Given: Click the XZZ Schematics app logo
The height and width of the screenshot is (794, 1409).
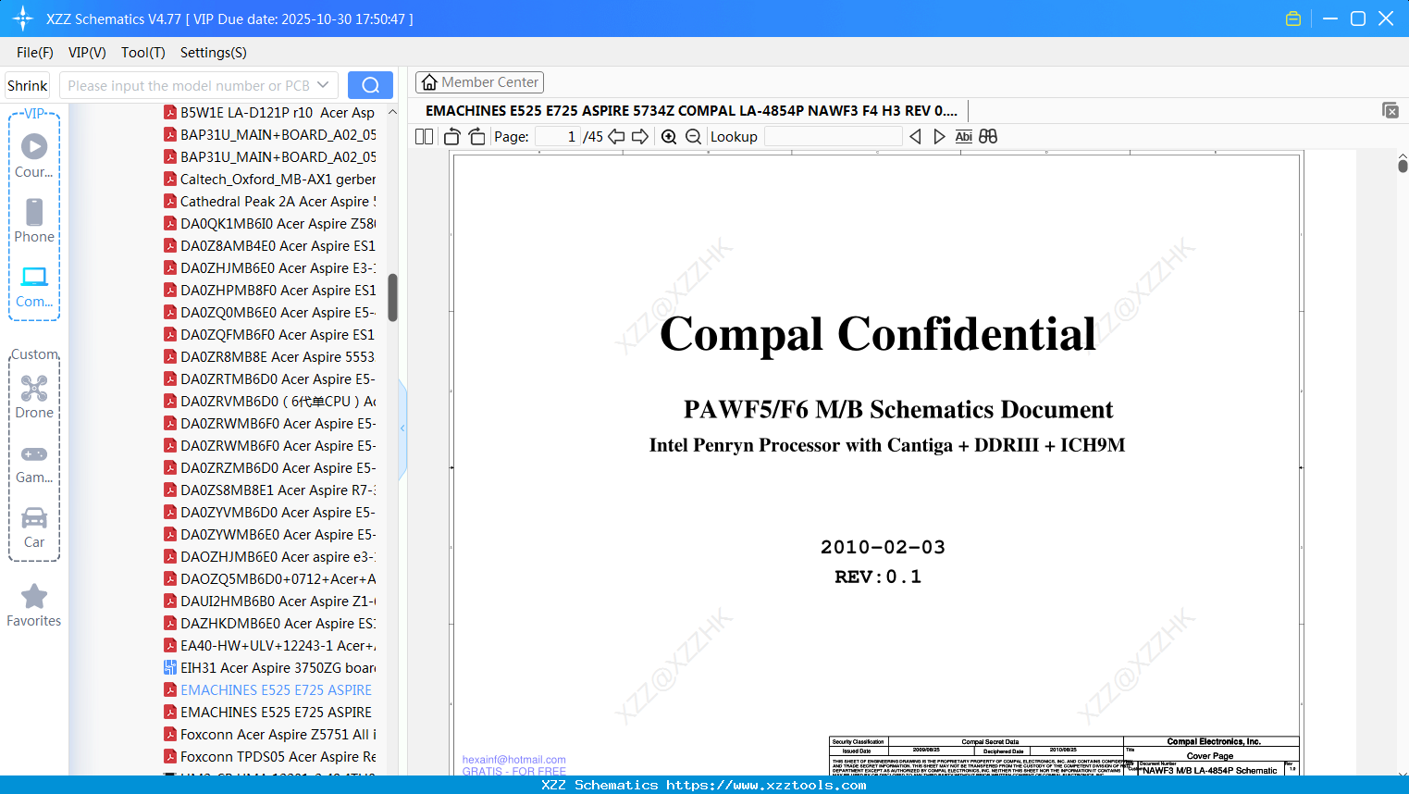Looking at the screenshot, I should [22, 19].
